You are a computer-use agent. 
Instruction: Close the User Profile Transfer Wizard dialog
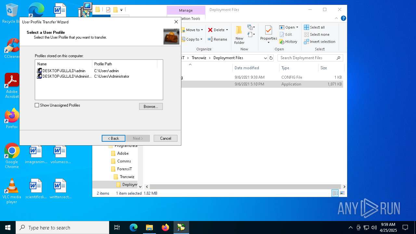click(x=176, y=22)
